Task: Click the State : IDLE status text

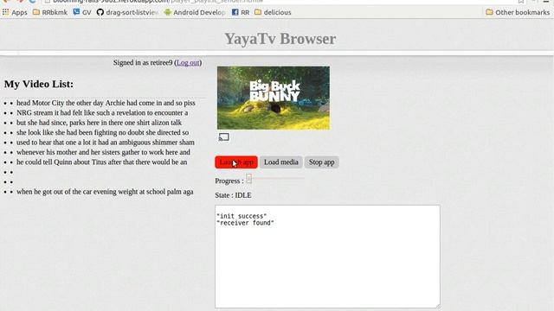Action: (233, 195)
